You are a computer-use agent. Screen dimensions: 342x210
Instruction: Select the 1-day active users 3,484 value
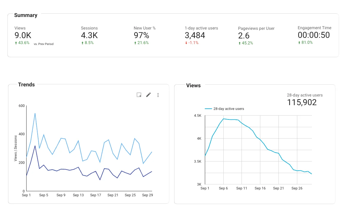[195, 35]
